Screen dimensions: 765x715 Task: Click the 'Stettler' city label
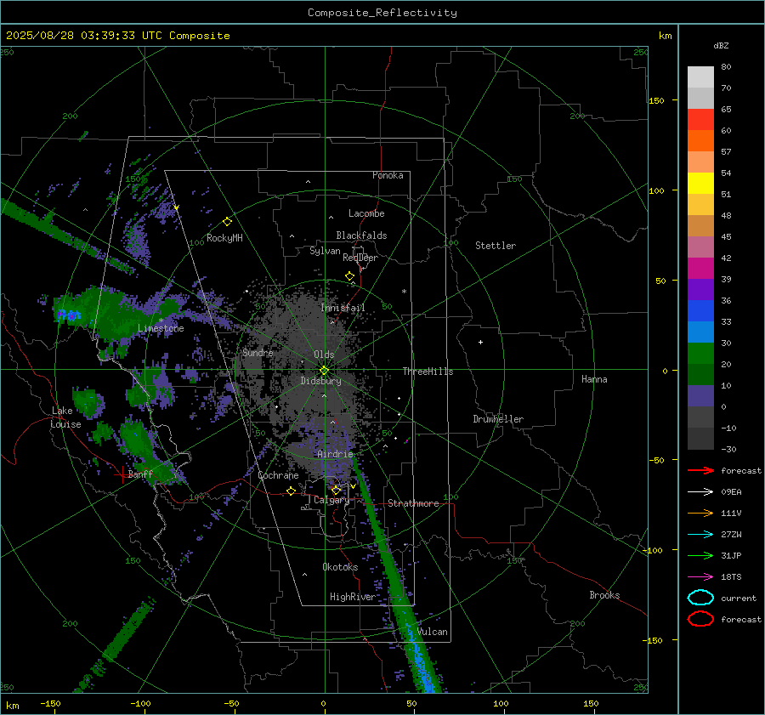tap(496, 246)
